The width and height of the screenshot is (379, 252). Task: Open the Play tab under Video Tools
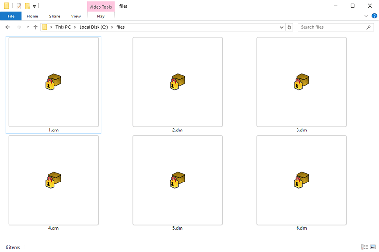pos(100,16)
